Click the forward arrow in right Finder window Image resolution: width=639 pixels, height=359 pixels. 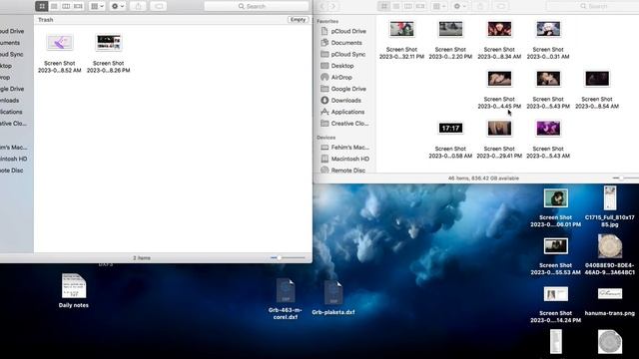[332, 6]
